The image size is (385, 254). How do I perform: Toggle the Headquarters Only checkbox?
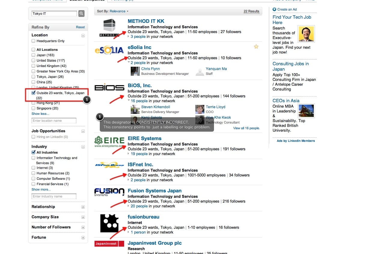pyautogui.click(x=33, y=41)
